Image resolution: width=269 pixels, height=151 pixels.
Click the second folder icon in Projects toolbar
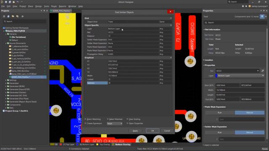[x=17, y=16]
